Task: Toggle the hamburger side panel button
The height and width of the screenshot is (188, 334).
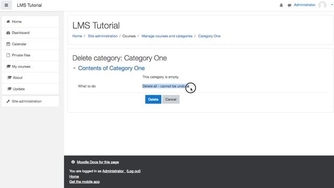Action: (6, 5)
